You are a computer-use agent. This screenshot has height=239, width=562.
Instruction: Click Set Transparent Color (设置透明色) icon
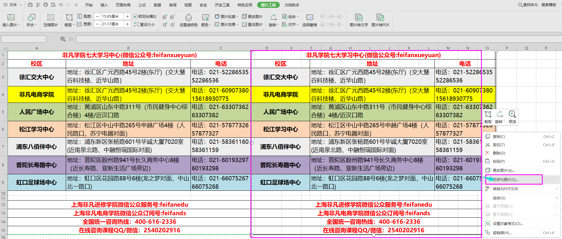pos(189,17)
